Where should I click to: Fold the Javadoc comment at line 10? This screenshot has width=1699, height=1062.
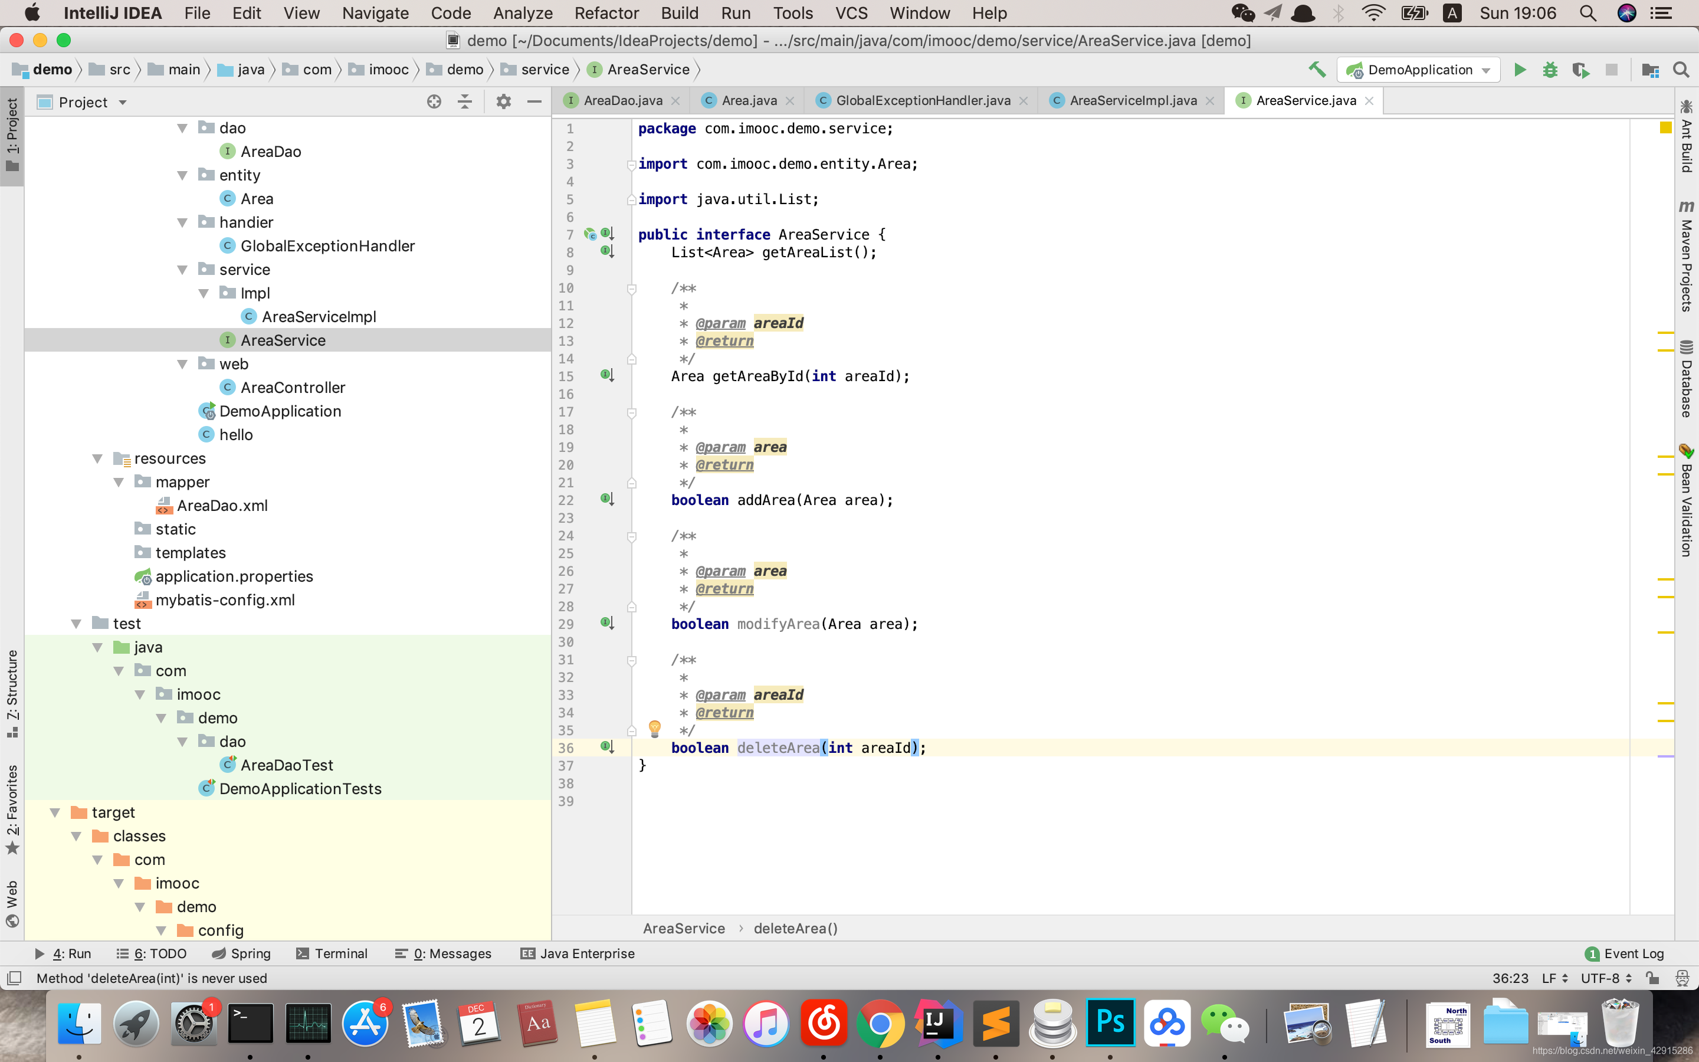(631, 289)
